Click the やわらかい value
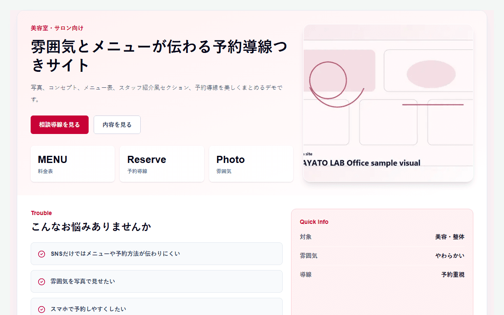The height and width of the screenshot is (315, 504). pos(450,256)
